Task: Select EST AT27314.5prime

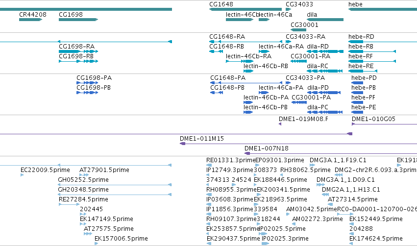Action: [x=330, y=204]
